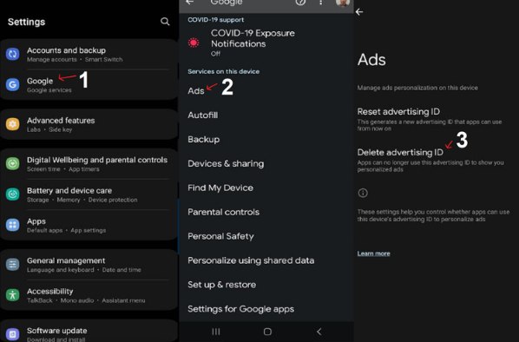Tap the Accessibility person icon
Image resolution: width=519 pixels, height=342 pixels.
pyautogui.click(x=12, y=295)
